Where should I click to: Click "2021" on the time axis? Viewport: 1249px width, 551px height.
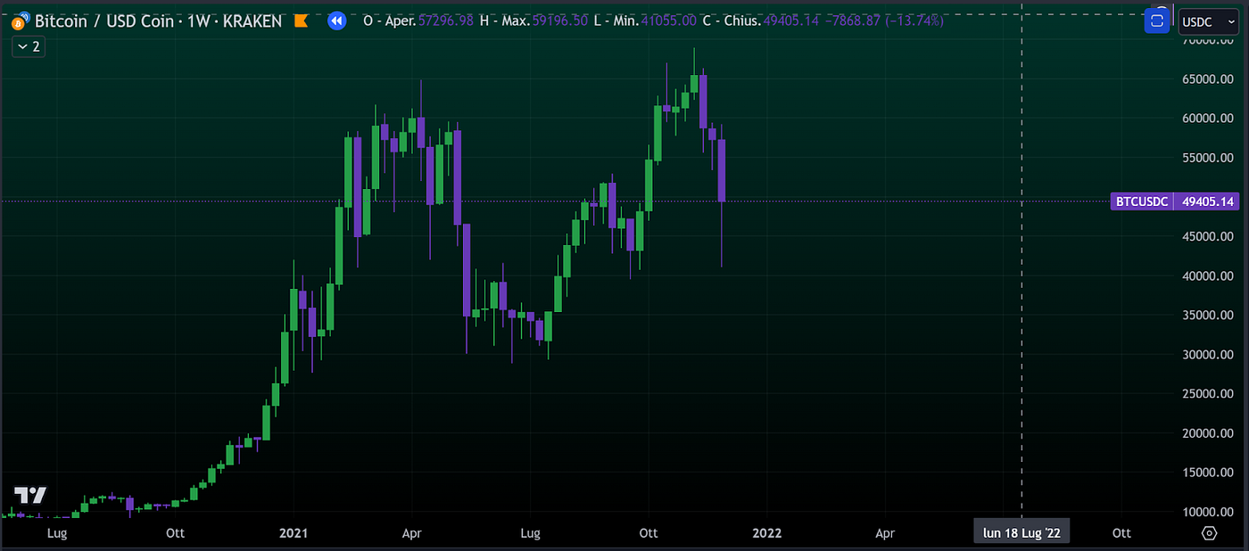(x=294, y=533)
